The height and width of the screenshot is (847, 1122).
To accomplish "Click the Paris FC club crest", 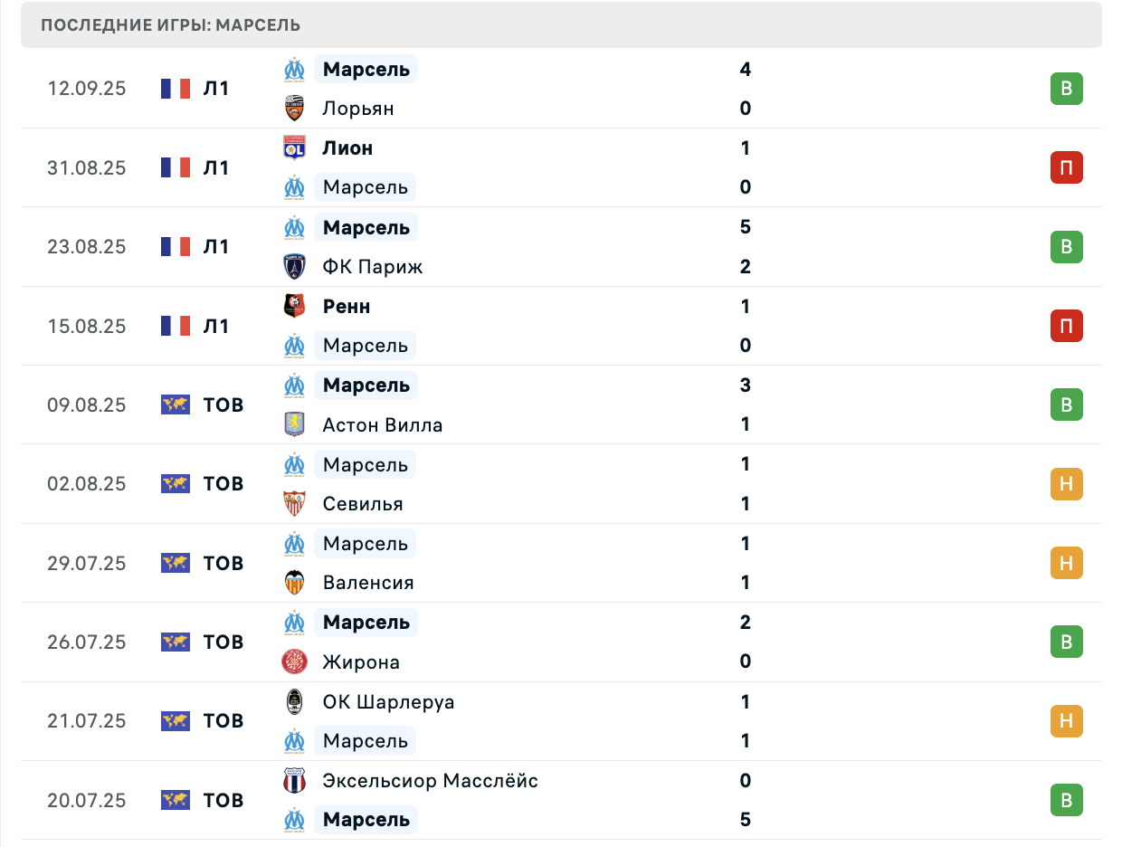I will pos(294,266).
